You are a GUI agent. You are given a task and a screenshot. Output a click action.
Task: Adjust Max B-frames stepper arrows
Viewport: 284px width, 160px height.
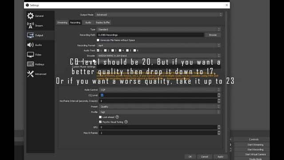[219, 133]
